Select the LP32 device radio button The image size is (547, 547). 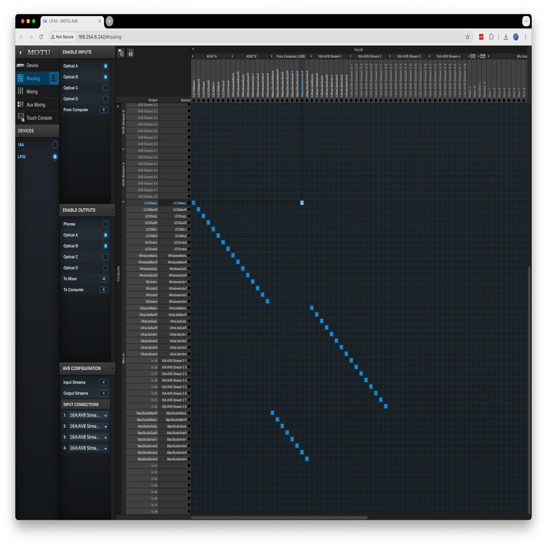point(55,156)
